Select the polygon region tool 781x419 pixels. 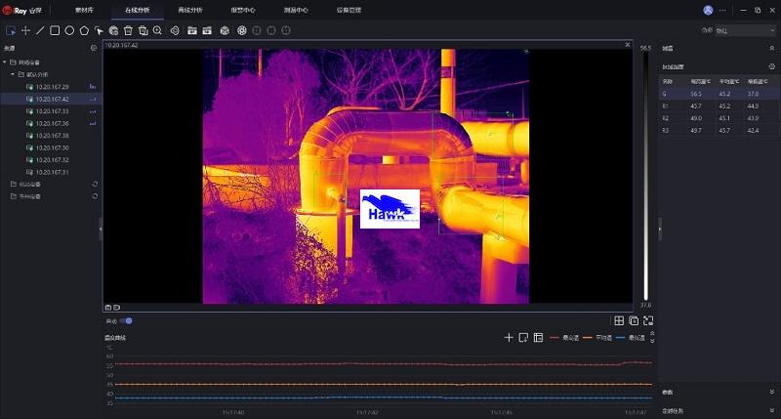[x=84, y=30]
